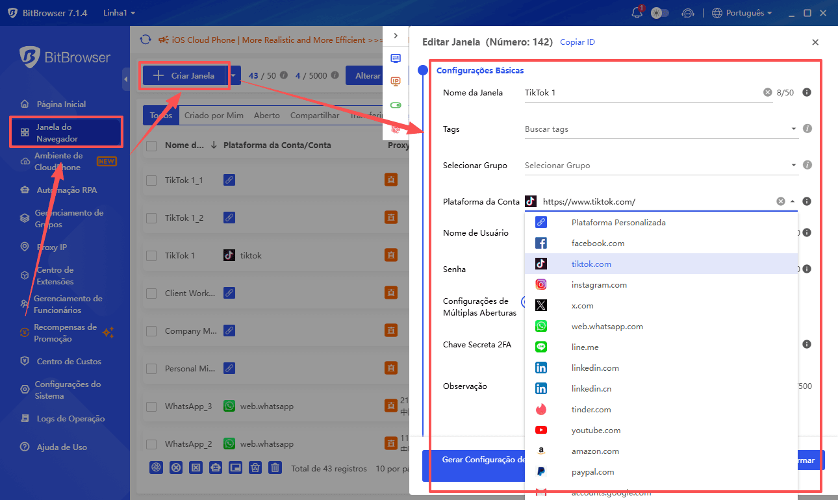Sort by the Nome column arrow
838x500 pixels.
214,145
